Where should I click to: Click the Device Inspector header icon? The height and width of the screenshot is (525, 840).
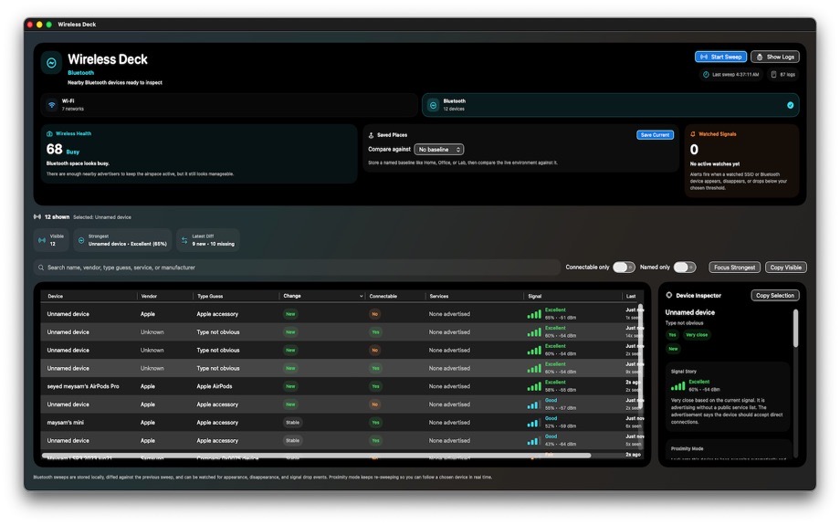(668, 295)
